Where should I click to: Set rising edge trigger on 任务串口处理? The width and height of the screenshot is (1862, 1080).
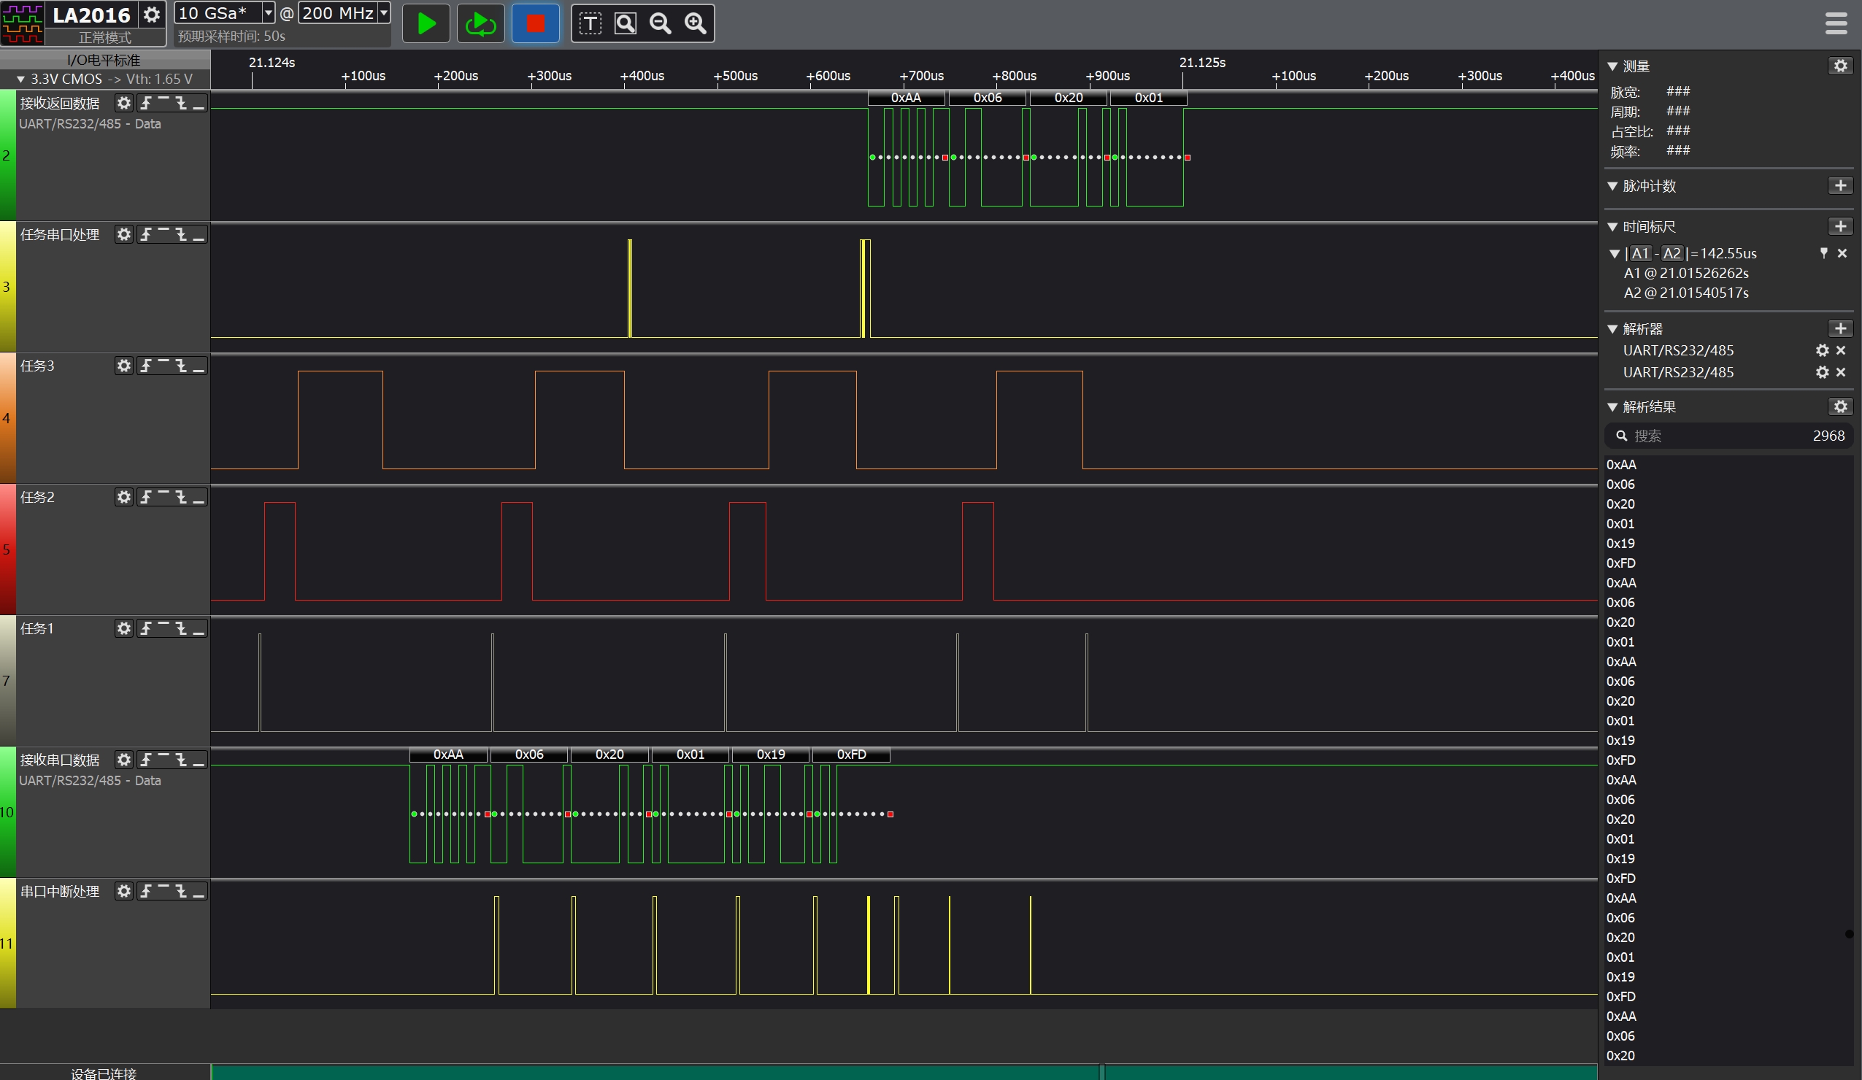(x=146, y=234)
